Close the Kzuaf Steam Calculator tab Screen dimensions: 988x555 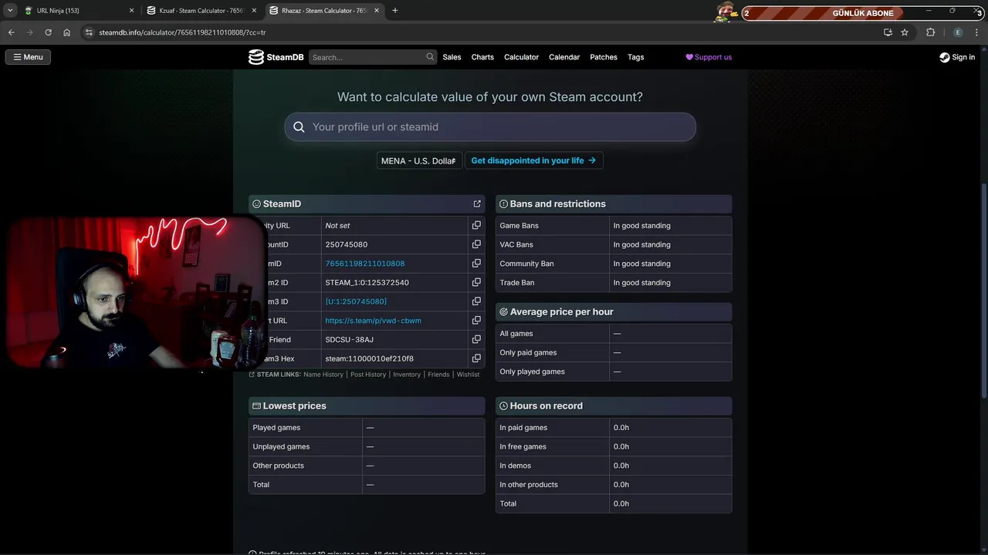pyautogui.click(x=254, y=11)
